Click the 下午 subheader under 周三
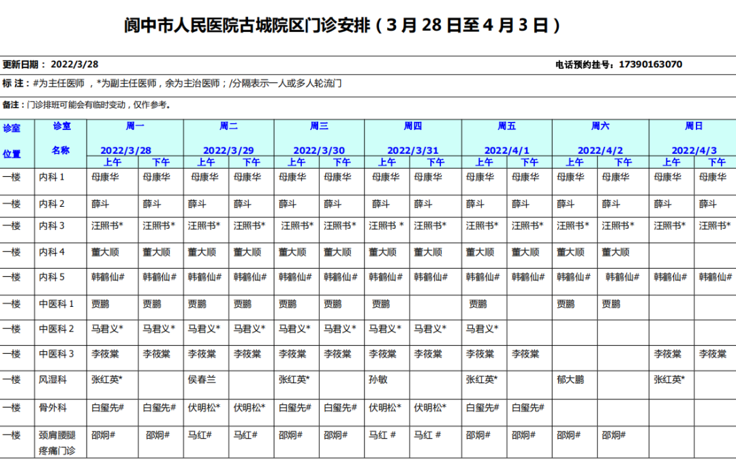 pyautogui.click(x=341, y=162)
